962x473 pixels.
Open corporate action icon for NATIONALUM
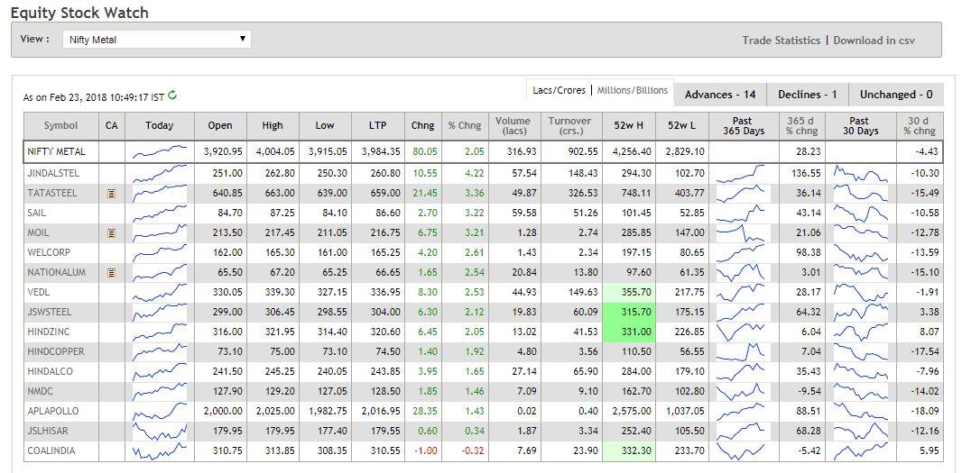[x=111, y=272]
